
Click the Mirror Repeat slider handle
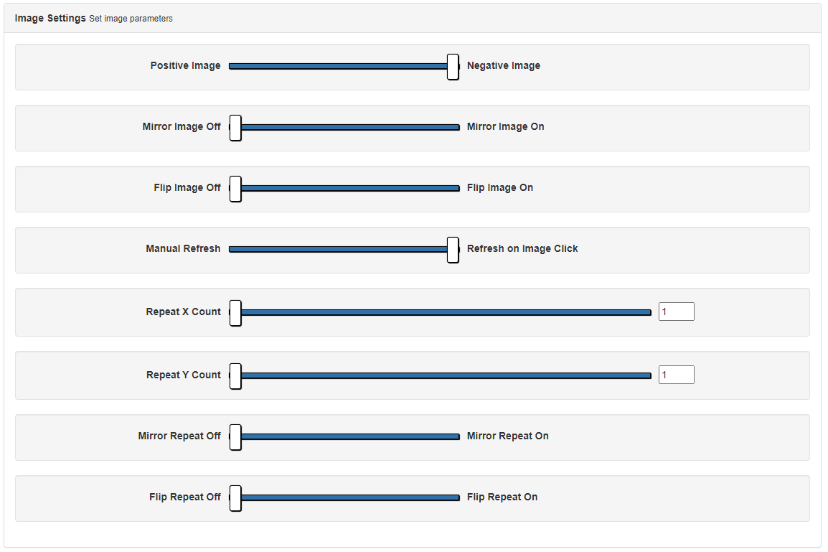235,436
